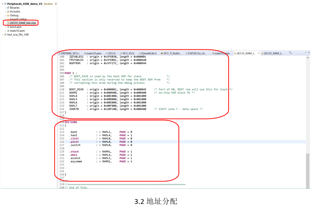314x206 pixels.
Task: Click the file icon on the SFO.h tab
Action: point(107,53)
